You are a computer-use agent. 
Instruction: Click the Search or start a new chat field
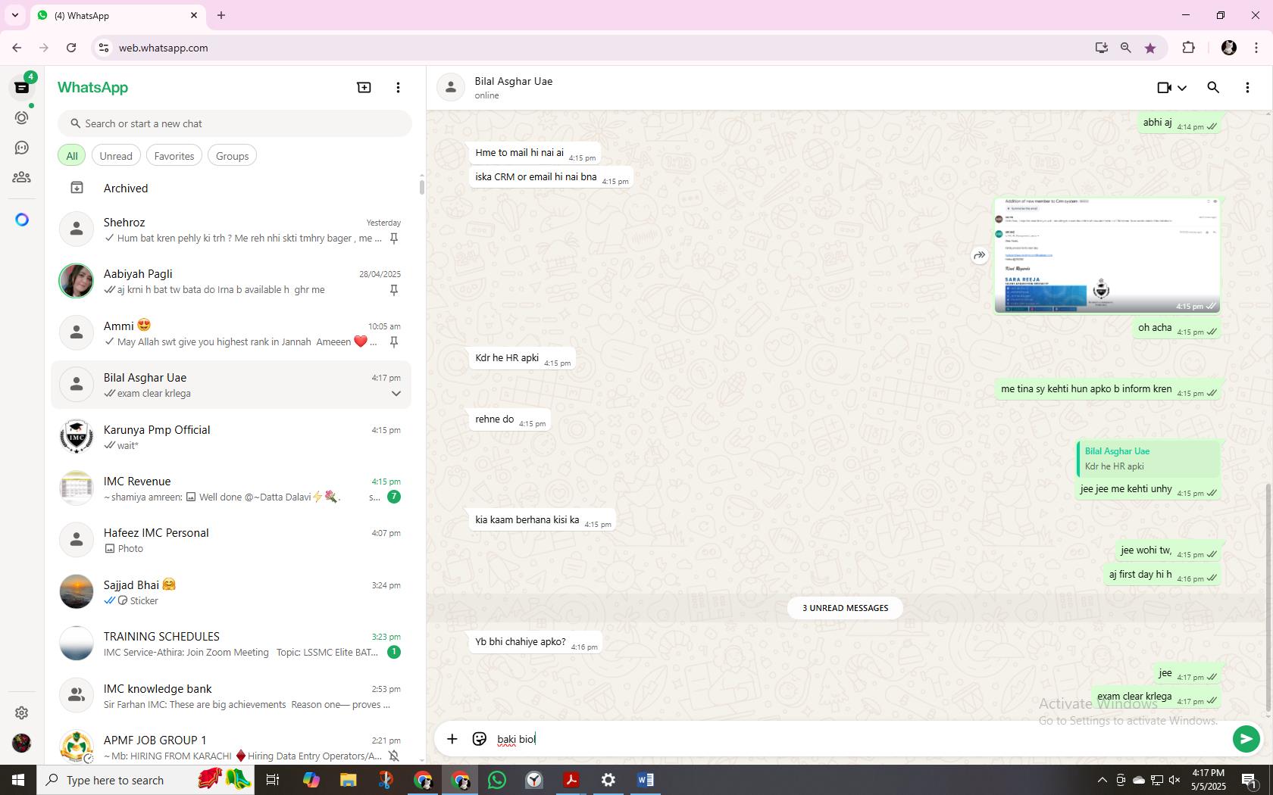[x=235, y=123]
